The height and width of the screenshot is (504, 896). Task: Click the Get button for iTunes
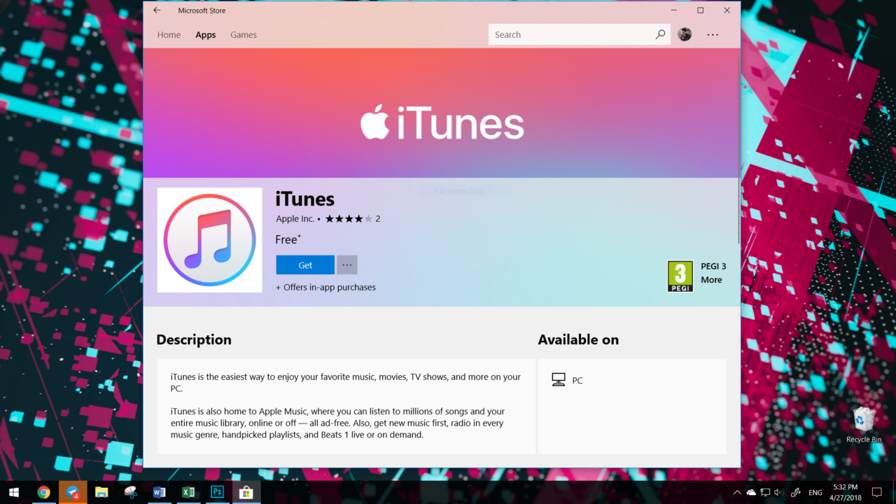click(x=305, y=265)
